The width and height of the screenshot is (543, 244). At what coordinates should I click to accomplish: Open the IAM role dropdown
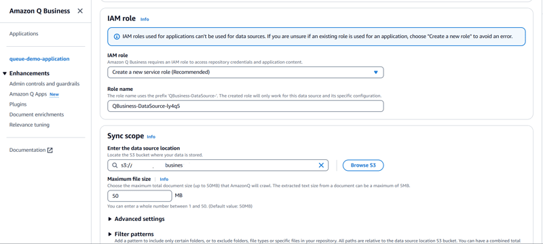pos(246,73)
